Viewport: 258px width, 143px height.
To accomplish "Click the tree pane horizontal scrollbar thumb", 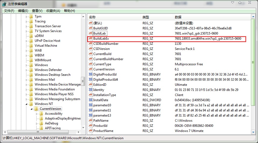I will pos(38,132).
